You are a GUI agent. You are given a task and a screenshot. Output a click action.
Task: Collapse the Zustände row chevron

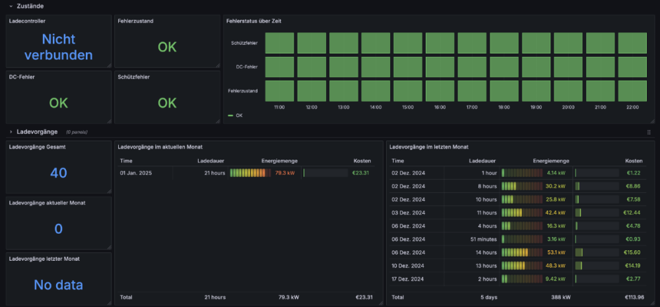tap(11, 5)
